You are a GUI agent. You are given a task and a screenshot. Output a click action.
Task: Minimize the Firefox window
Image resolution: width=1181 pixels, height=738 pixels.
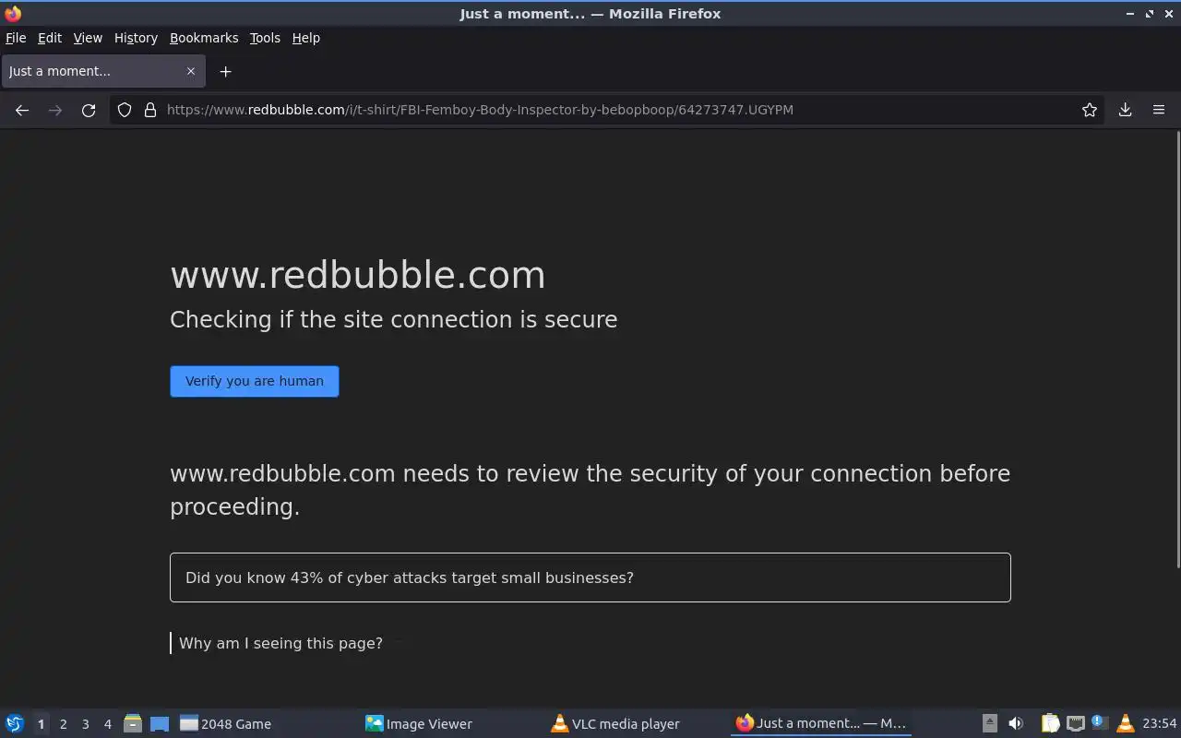click(1130, 14)
